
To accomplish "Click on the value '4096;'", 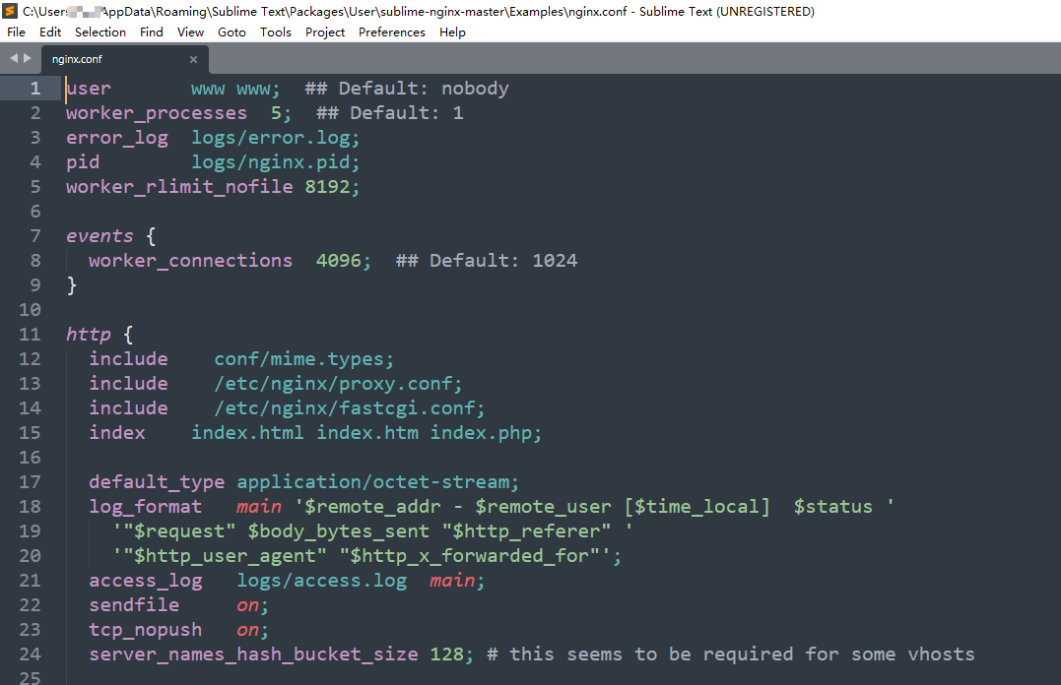I will (344, 261).
